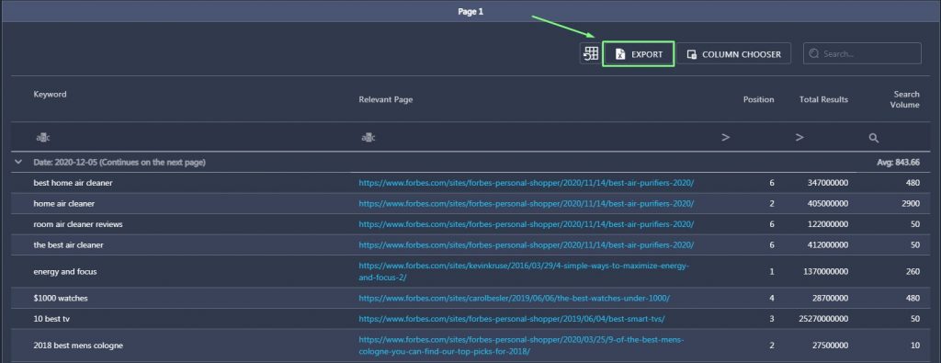Click the Search Volume filter magnifier icon
This screenshot has height=363, width=941.
coord(874,138)
